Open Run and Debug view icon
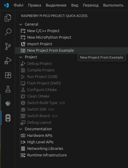This screenshot has width=128, height=168. point(8,61)
